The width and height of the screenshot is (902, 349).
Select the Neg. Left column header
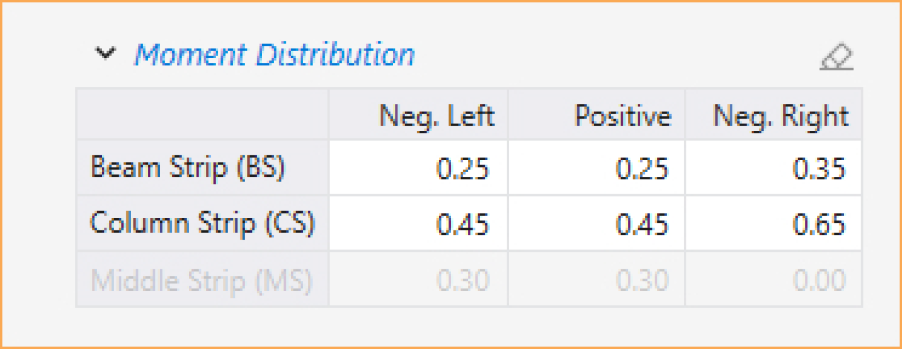[418, 115]
